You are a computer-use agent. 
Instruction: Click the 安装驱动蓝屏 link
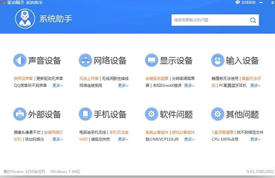point(157,79)
